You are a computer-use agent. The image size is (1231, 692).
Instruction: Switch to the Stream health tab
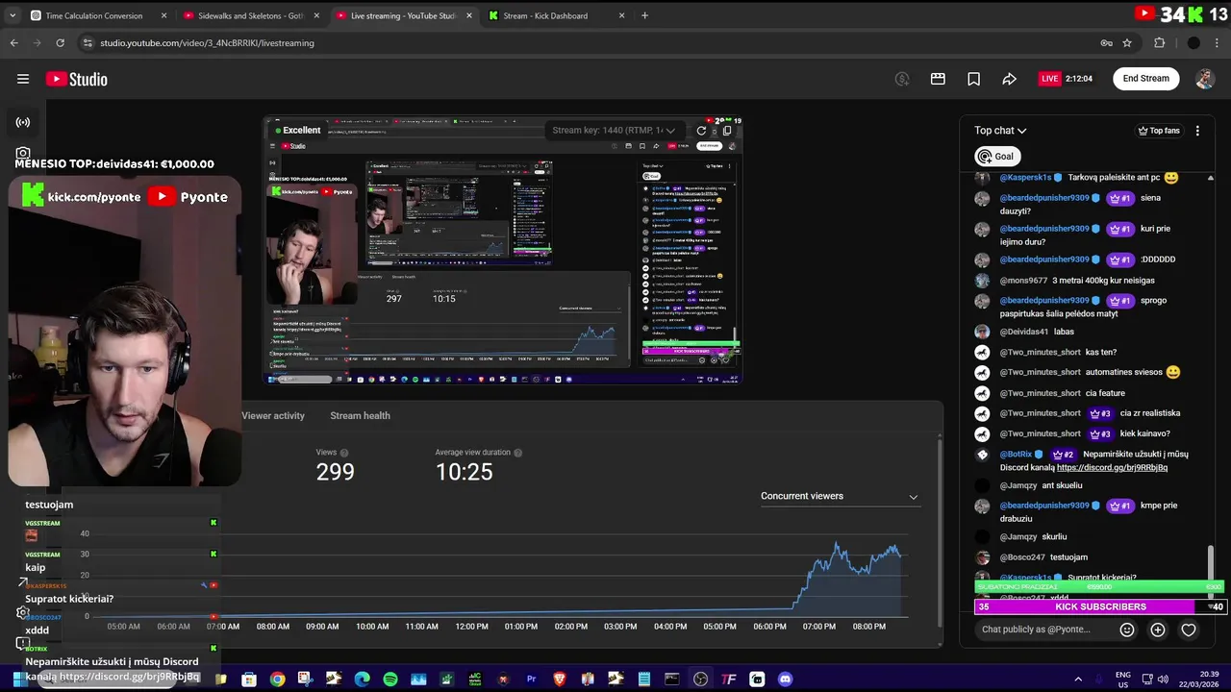point(360,415)
